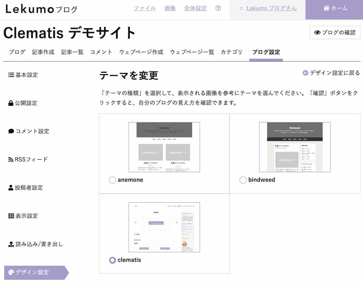
Task: Click the Lekumo user avatar icon
Action: coord(241,8)
